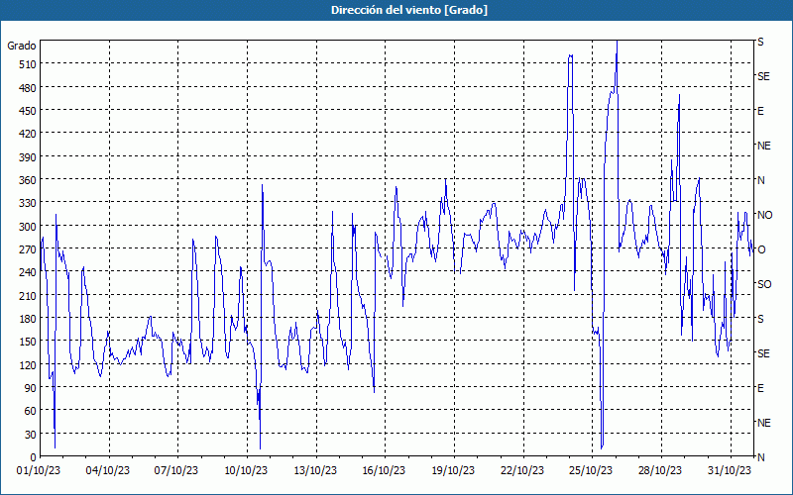Select the SO compass label on the right axis
This screenshot has height=495, width=793.
point(764,285)
